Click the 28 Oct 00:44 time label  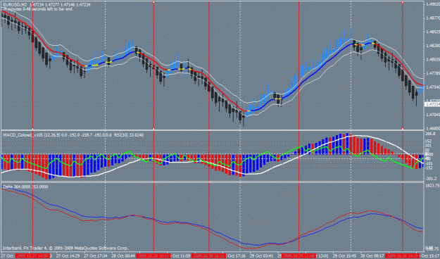pos(123,256)
